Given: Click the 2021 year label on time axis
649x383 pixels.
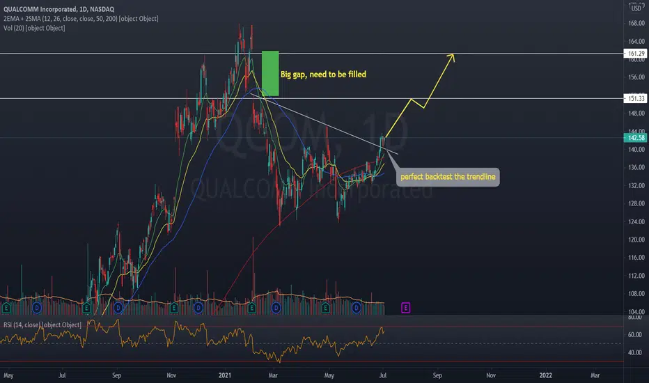Looking at the screenshot, I should pos(225,375).
